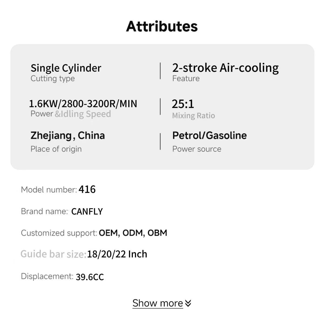Click the model number 416
Screen dimensions: 324x324
pos(87,190)
